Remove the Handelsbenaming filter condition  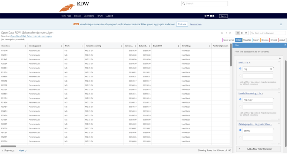click(279, 92)
